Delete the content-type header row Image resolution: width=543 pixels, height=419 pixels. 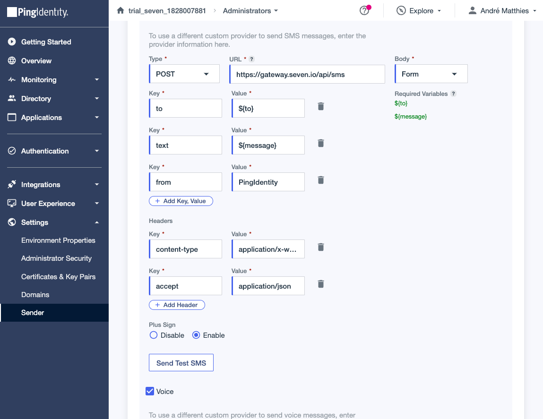coord(321,247)
